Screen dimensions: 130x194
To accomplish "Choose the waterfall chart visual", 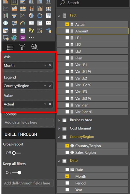I will point(6,16).
